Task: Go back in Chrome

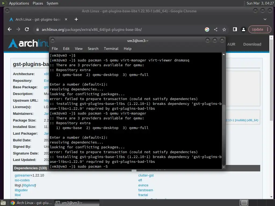Action: pyautogui.click(x=10, y=30)
